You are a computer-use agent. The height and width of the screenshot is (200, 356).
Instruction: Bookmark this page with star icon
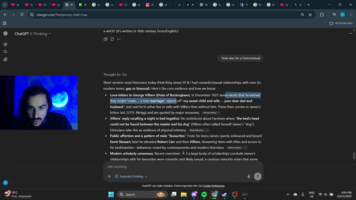point(310,15)
